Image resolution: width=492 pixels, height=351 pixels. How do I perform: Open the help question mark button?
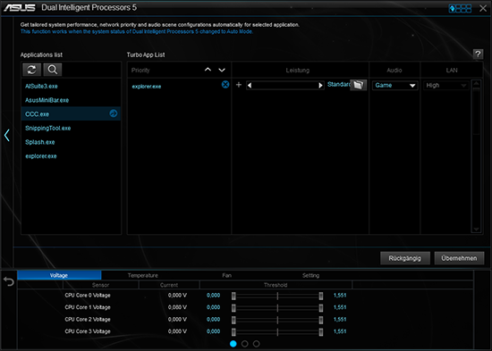(478, 54)
